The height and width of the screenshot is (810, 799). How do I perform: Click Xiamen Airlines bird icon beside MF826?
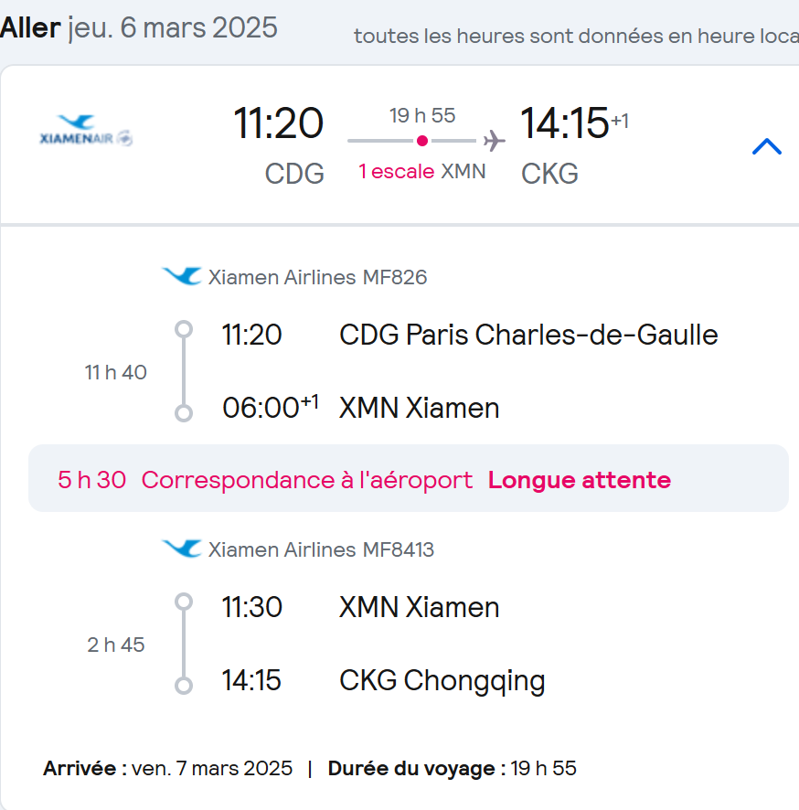(182, 276)
